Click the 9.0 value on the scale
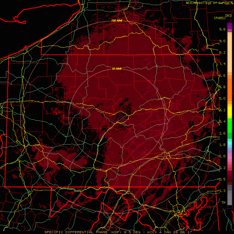The width and height of the screenshot is (234, 234). click(222, 41)
